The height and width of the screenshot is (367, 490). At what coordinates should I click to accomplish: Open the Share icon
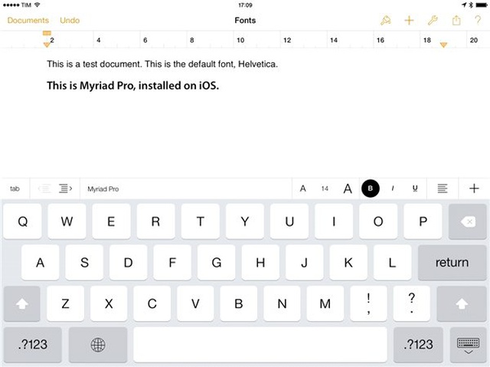point(456,21)
